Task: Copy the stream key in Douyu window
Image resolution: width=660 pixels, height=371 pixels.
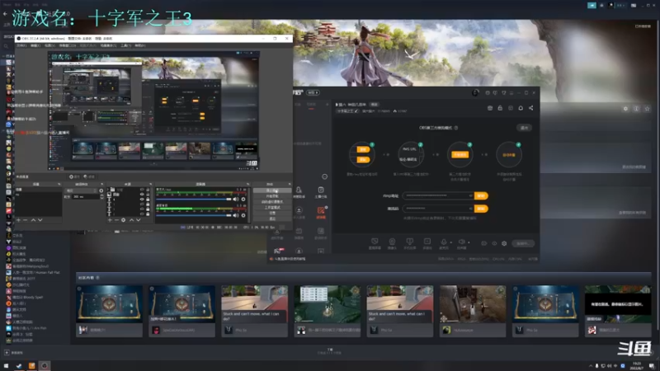Action: tap(481, 209)
